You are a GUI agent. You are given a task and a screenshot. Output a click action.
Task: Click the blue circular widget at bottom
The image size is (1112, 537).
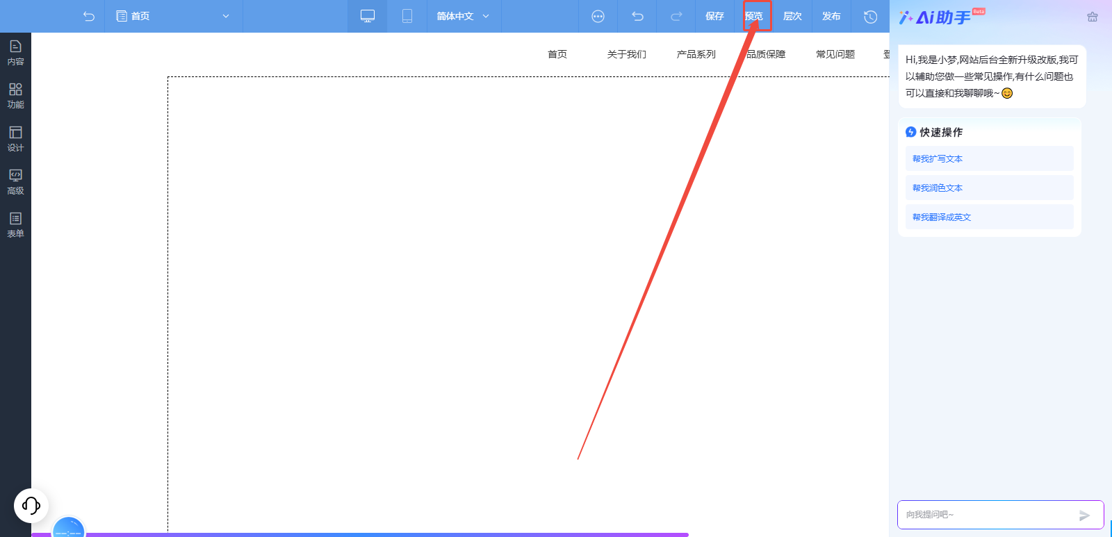69,528
